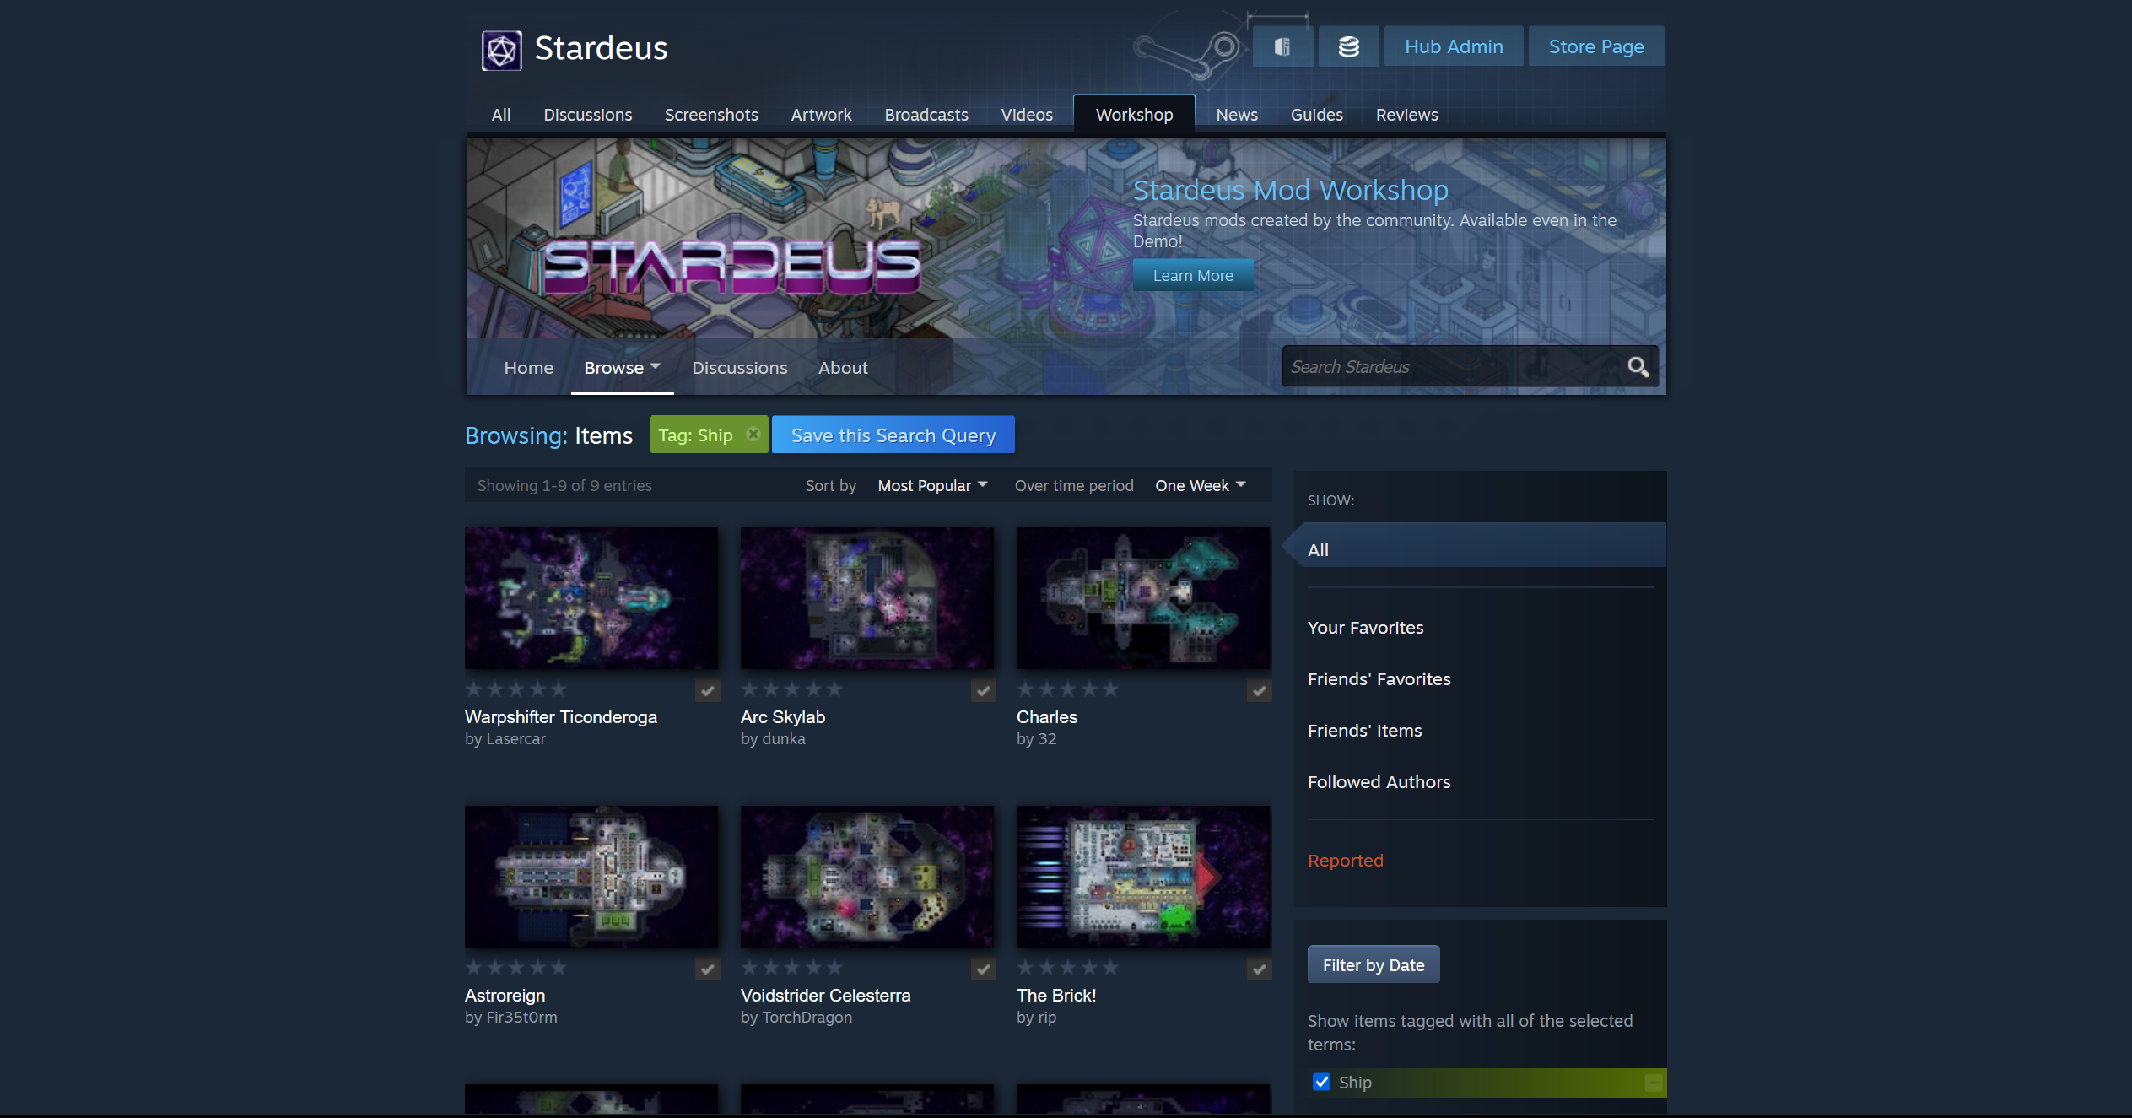This screenshot has width=2132, height=1118.
Task: Toggle subscribe check on The Brick!
Action: tap(1259, 969)
